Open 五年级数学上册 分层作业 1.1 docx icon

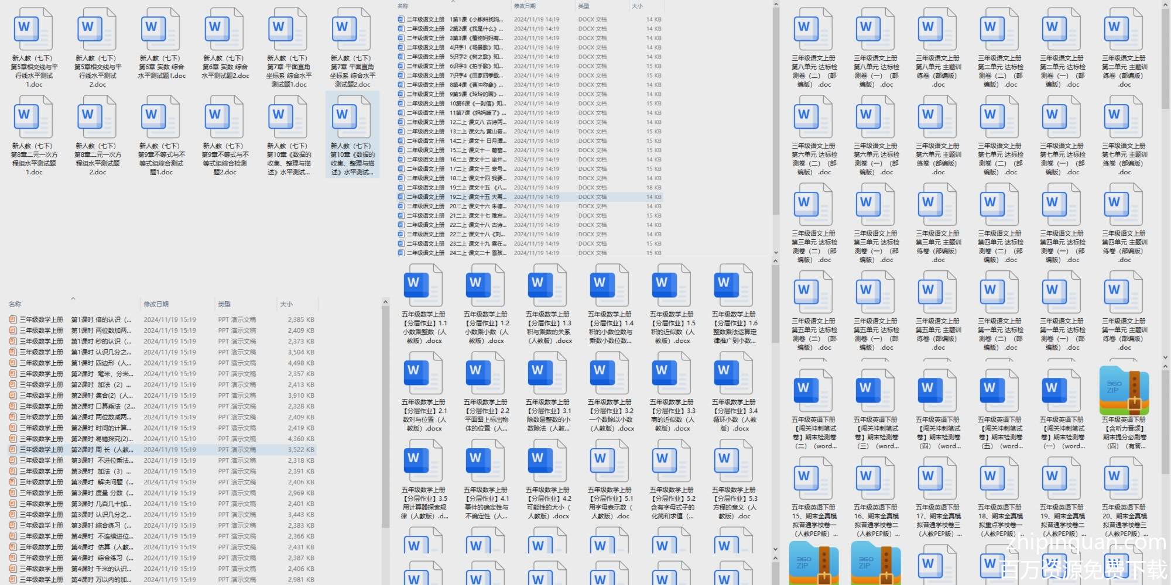423,285
